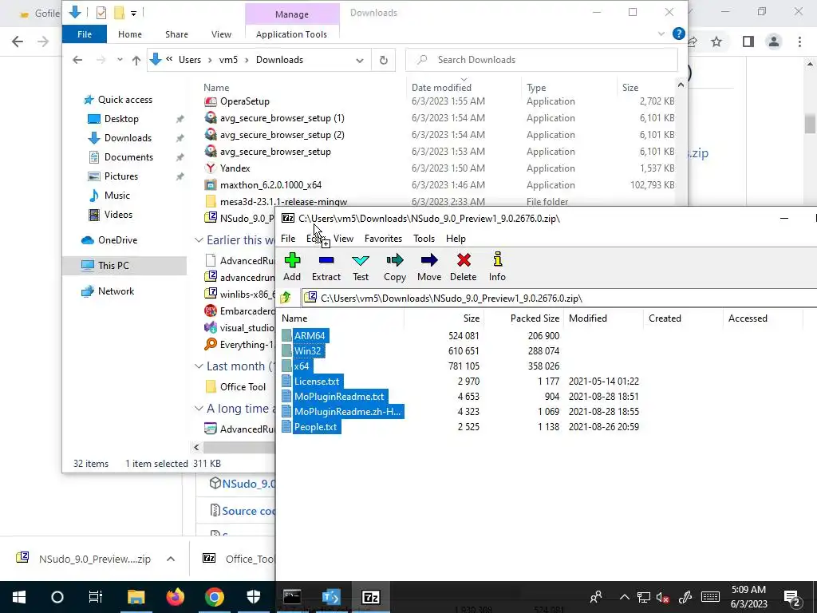Click the Copy tool in 7-Zip toolbar

(x=395, y=267)
